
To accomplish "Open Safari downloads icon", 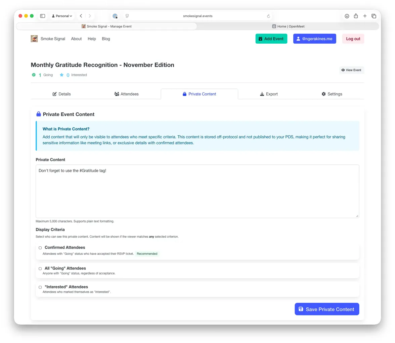I will point(347,16).
